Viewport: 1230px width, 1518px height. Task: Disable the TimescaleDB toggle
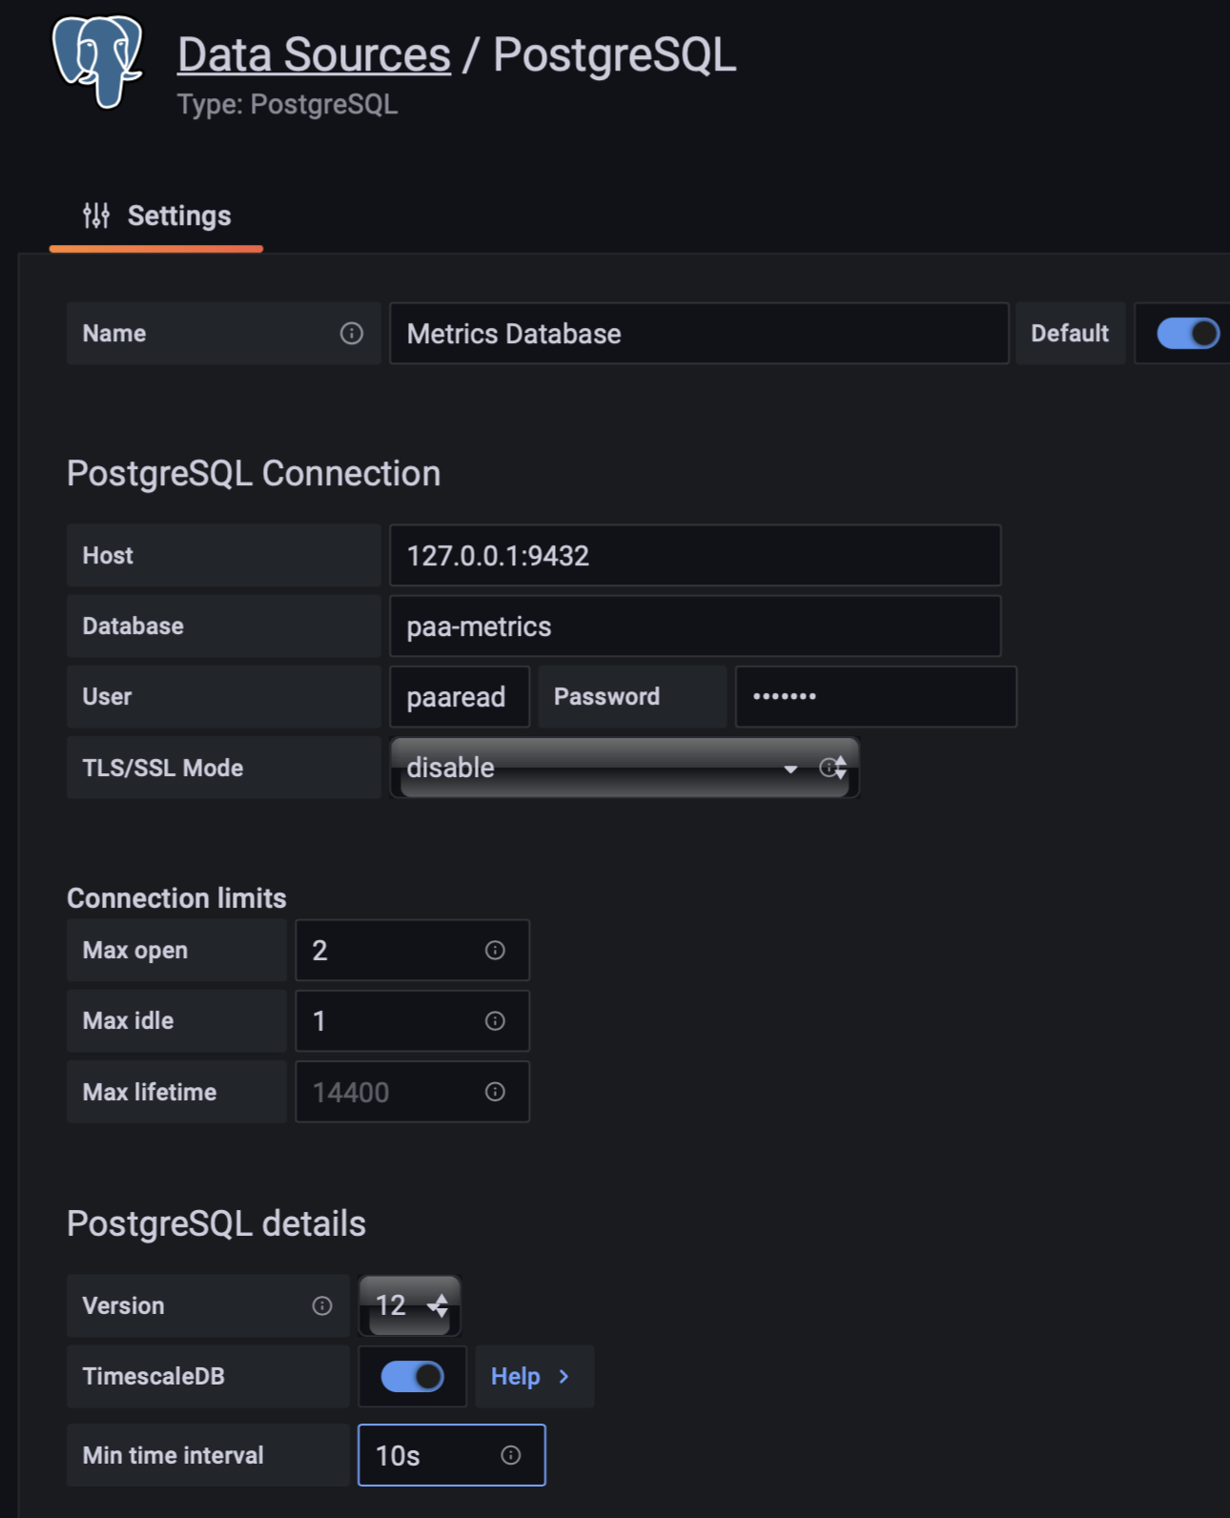[x=412, y=1376]
